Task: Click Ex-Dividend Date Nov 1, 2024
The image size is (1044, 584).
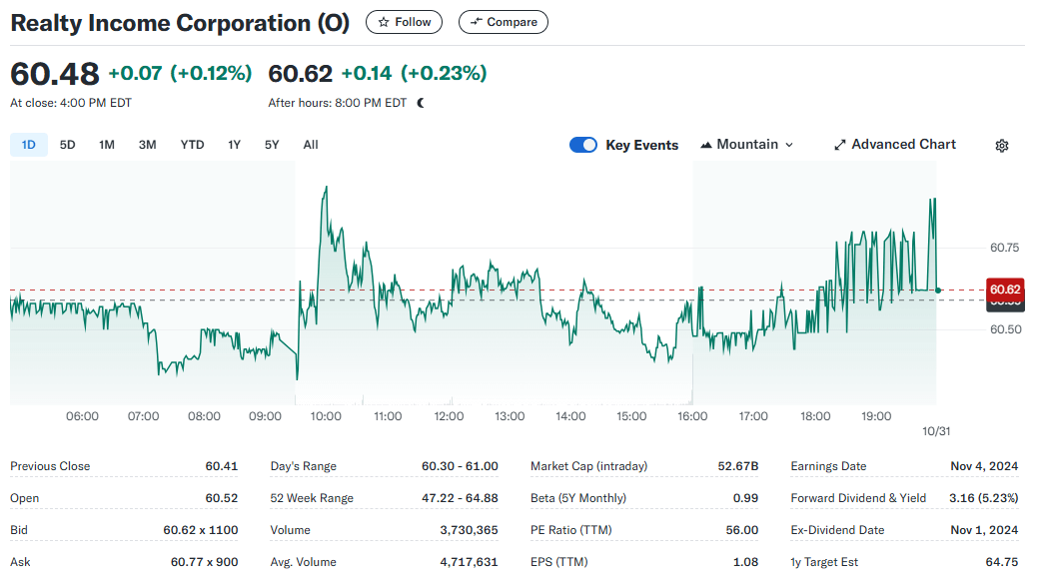Action: coord(984,530)
